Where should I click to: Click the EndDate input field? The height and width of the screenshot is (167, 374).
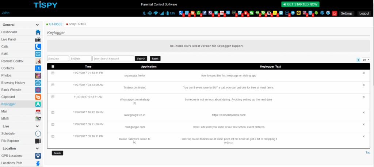81,58
